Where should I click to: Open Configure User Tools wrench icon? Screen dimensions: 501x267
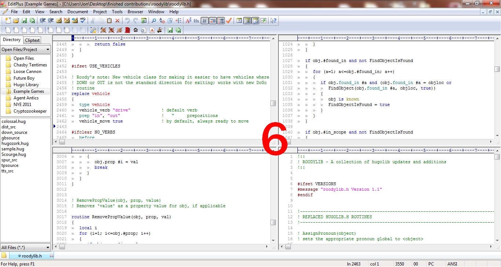click(x=93, y=30)
